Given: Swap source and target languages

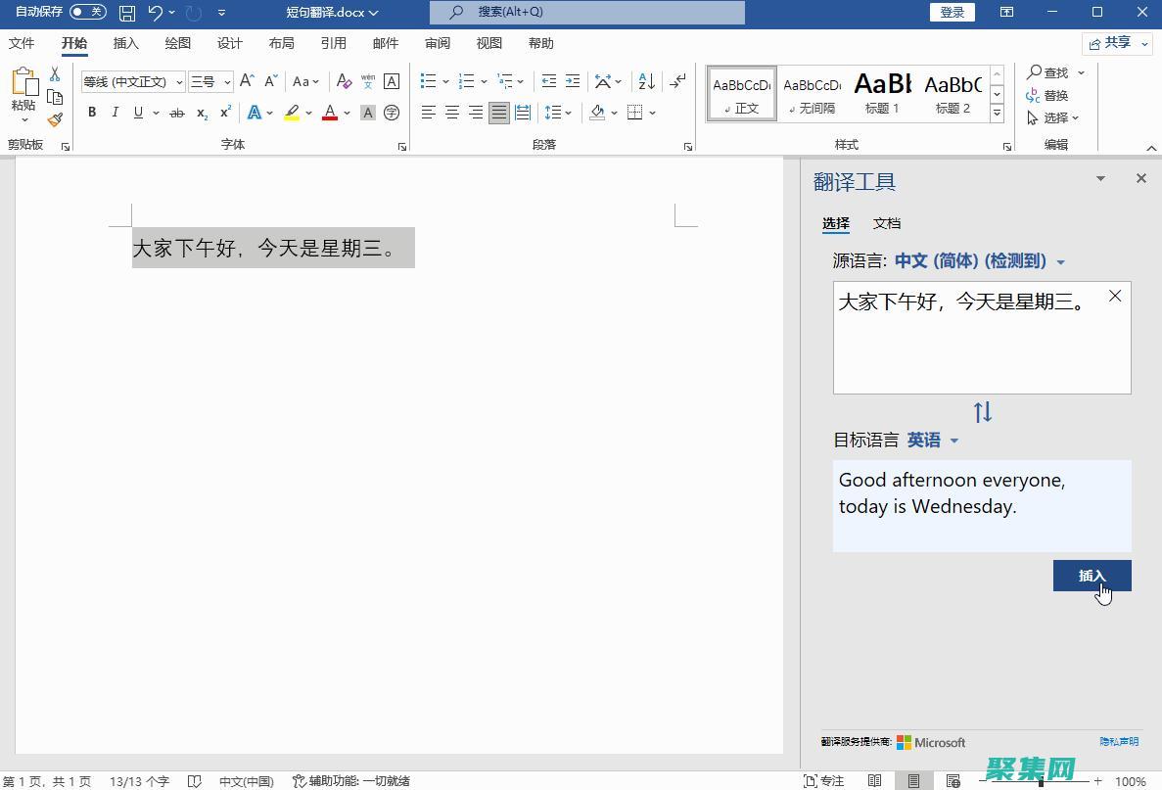Looking at the screenshot, I should tap(982, 412).
